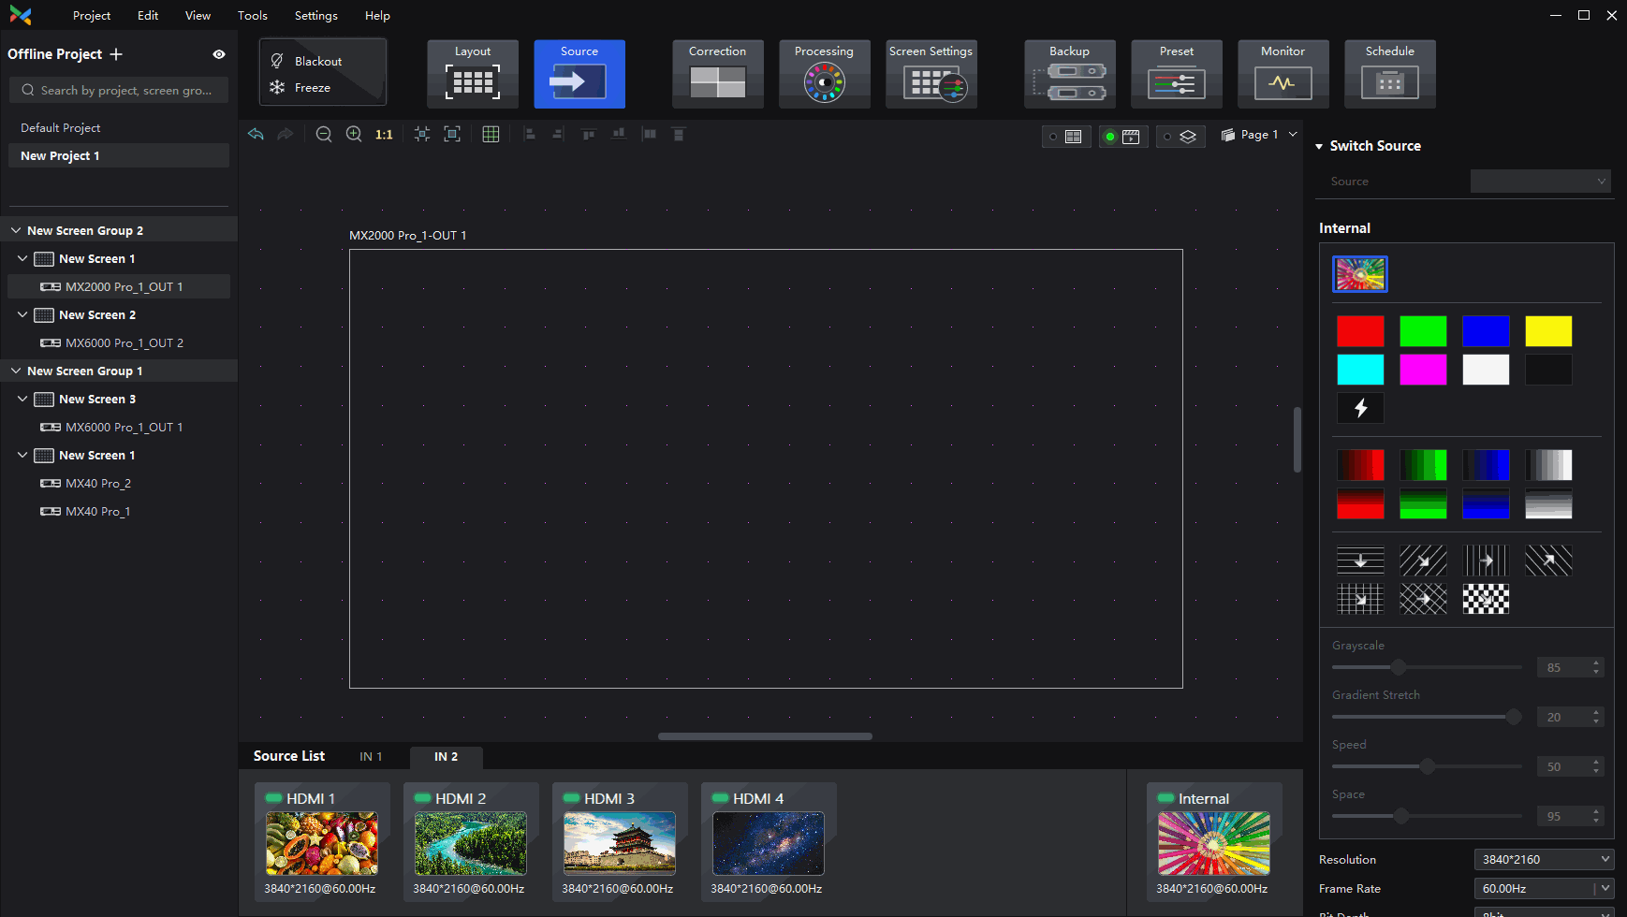Select the colorful internal pattern image

click(x=1360, y=274)
